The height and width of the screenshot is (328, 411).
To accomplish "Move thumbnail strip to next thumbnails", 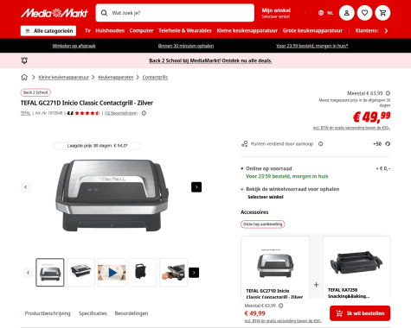I will (x=194, y=273).
